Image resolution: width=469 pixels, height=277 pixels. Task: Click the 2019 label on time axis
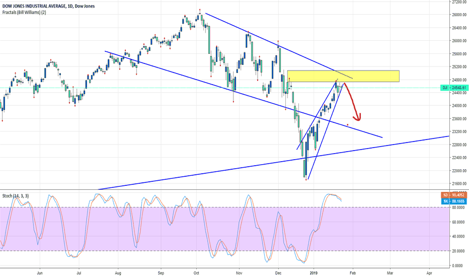(314, 273)
